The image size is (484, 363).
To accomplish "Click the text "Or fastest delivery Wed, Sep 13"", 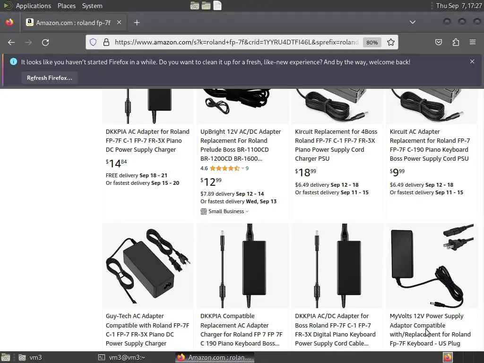I will pyautogui.click(x=238, y=201).
